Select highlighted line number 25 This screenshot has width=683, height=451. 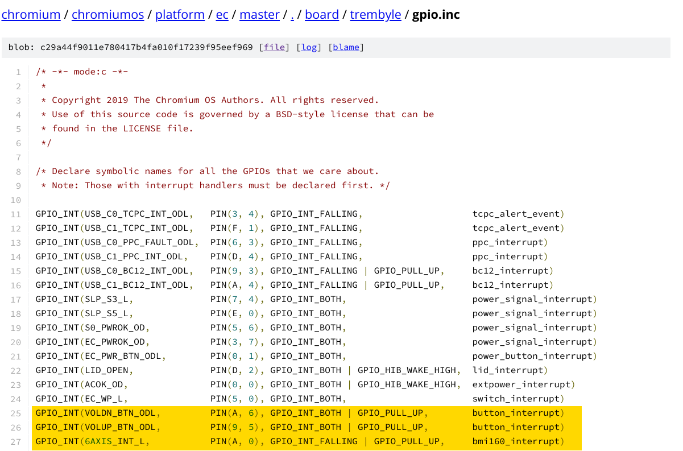click(x=16, y=413)
